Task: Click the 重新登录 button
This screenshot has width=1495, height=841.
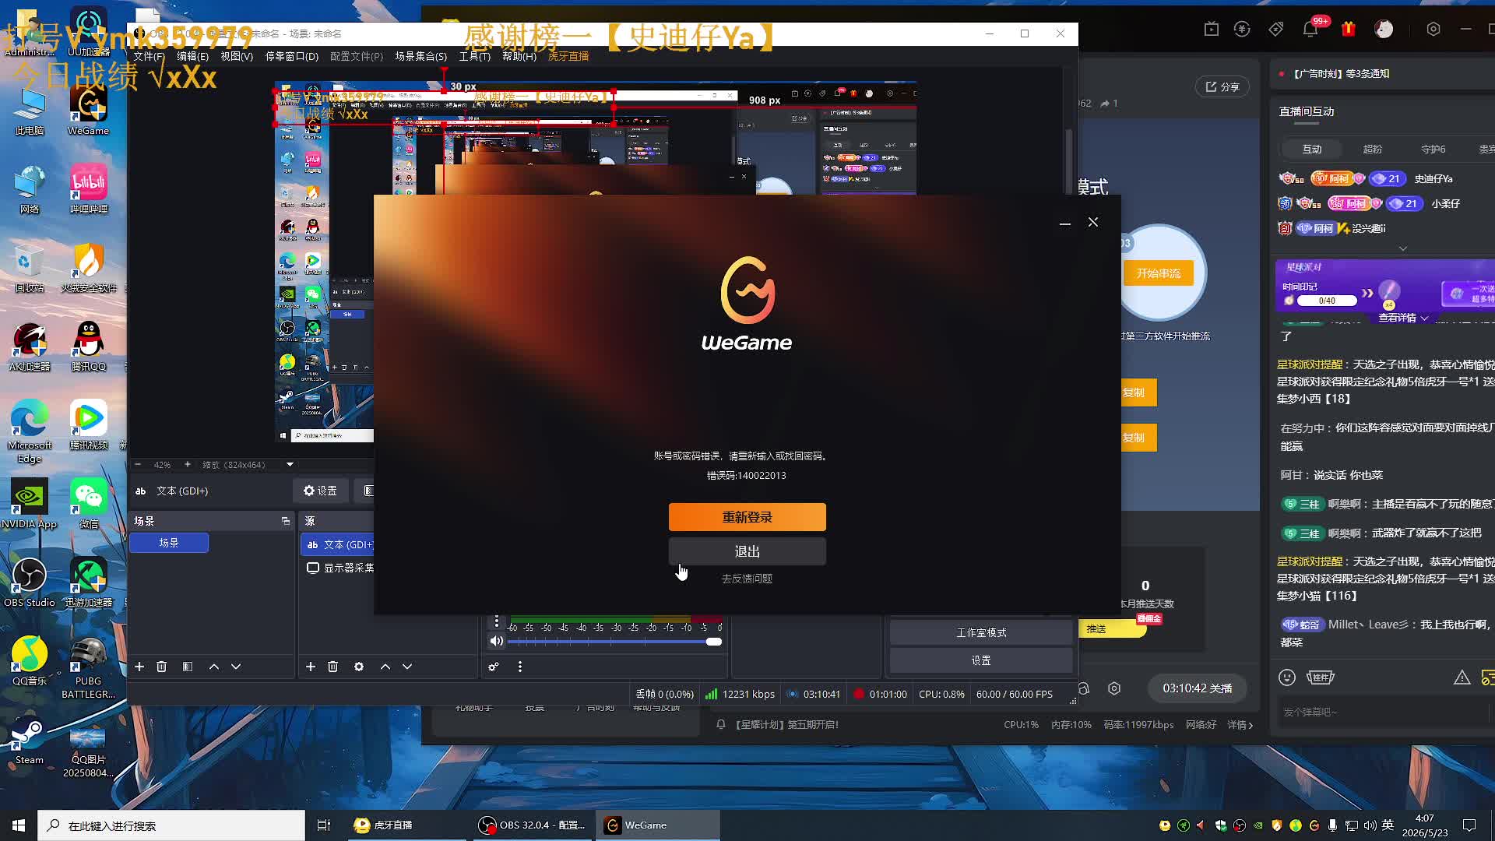Action: pos(747,517)
